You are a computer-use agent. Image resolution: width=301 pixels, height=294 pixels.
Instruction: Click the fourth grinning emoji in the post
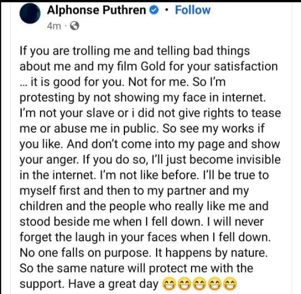coord(216,284)
